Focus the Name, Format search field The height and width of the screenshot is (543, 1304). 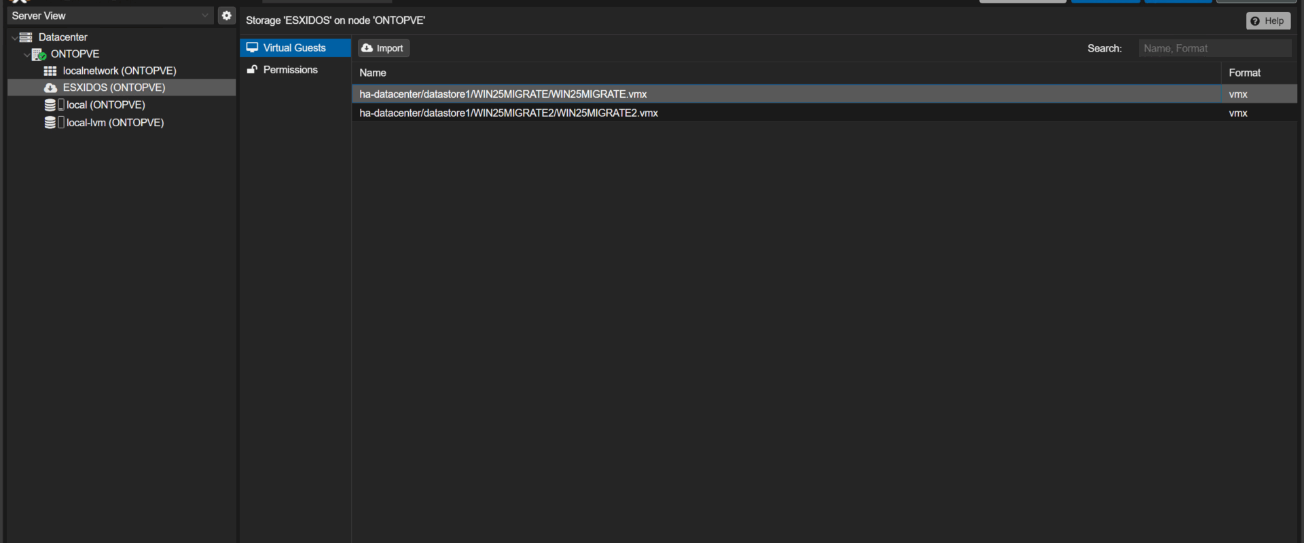tap(1215, 48)
